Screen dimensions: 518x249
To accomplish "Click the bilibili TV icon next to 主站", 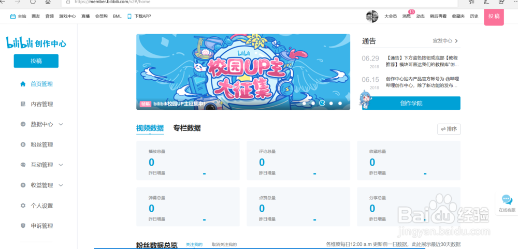I will tap(12, 16).
